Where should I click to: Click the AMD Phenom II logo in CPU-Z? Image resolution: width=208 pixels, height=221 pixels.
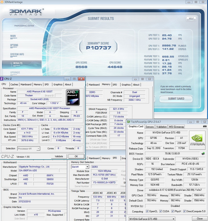point(73,97)
